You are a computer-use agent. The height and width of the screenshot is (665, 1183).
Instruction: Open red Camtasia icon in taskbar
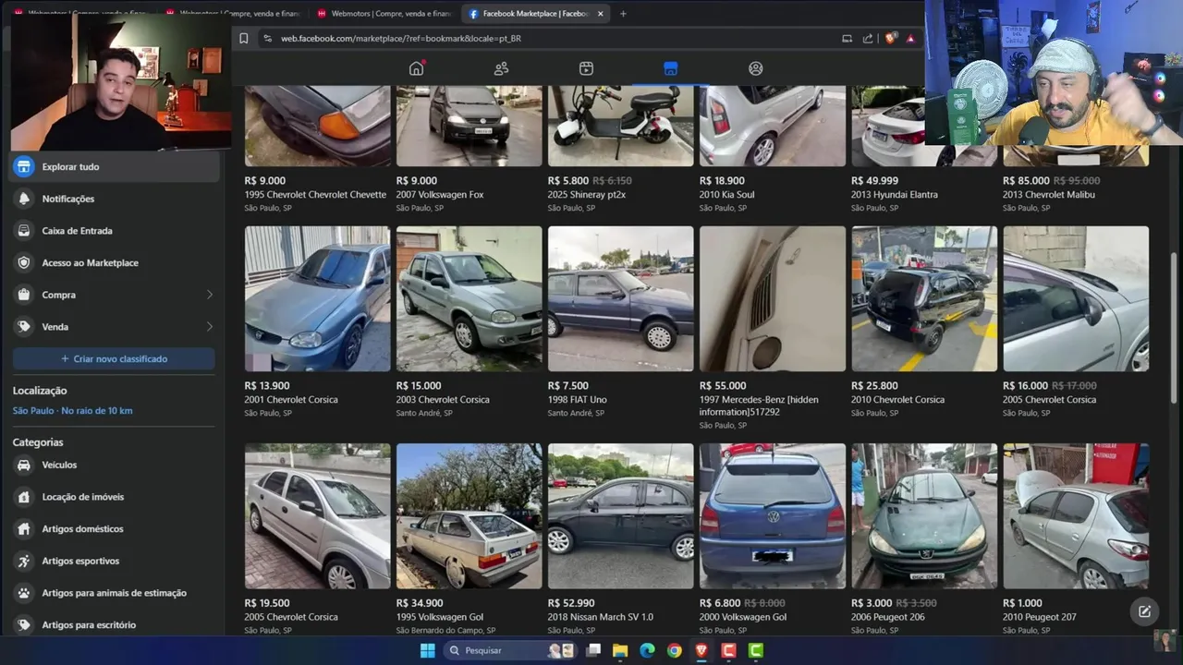[x=728, y=650]
